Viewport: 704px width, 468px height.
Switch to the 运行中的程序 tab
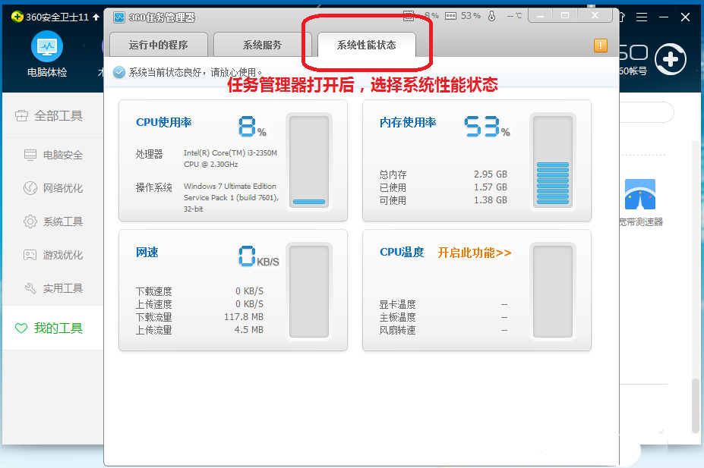point(158,44)
